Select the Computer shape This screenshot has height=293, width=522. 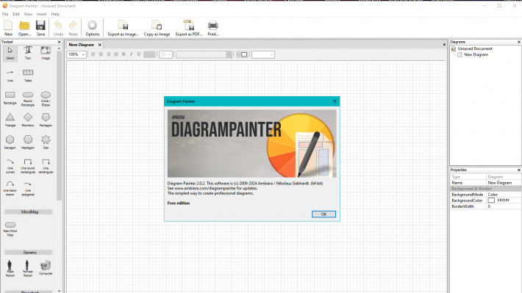[46, 268]
